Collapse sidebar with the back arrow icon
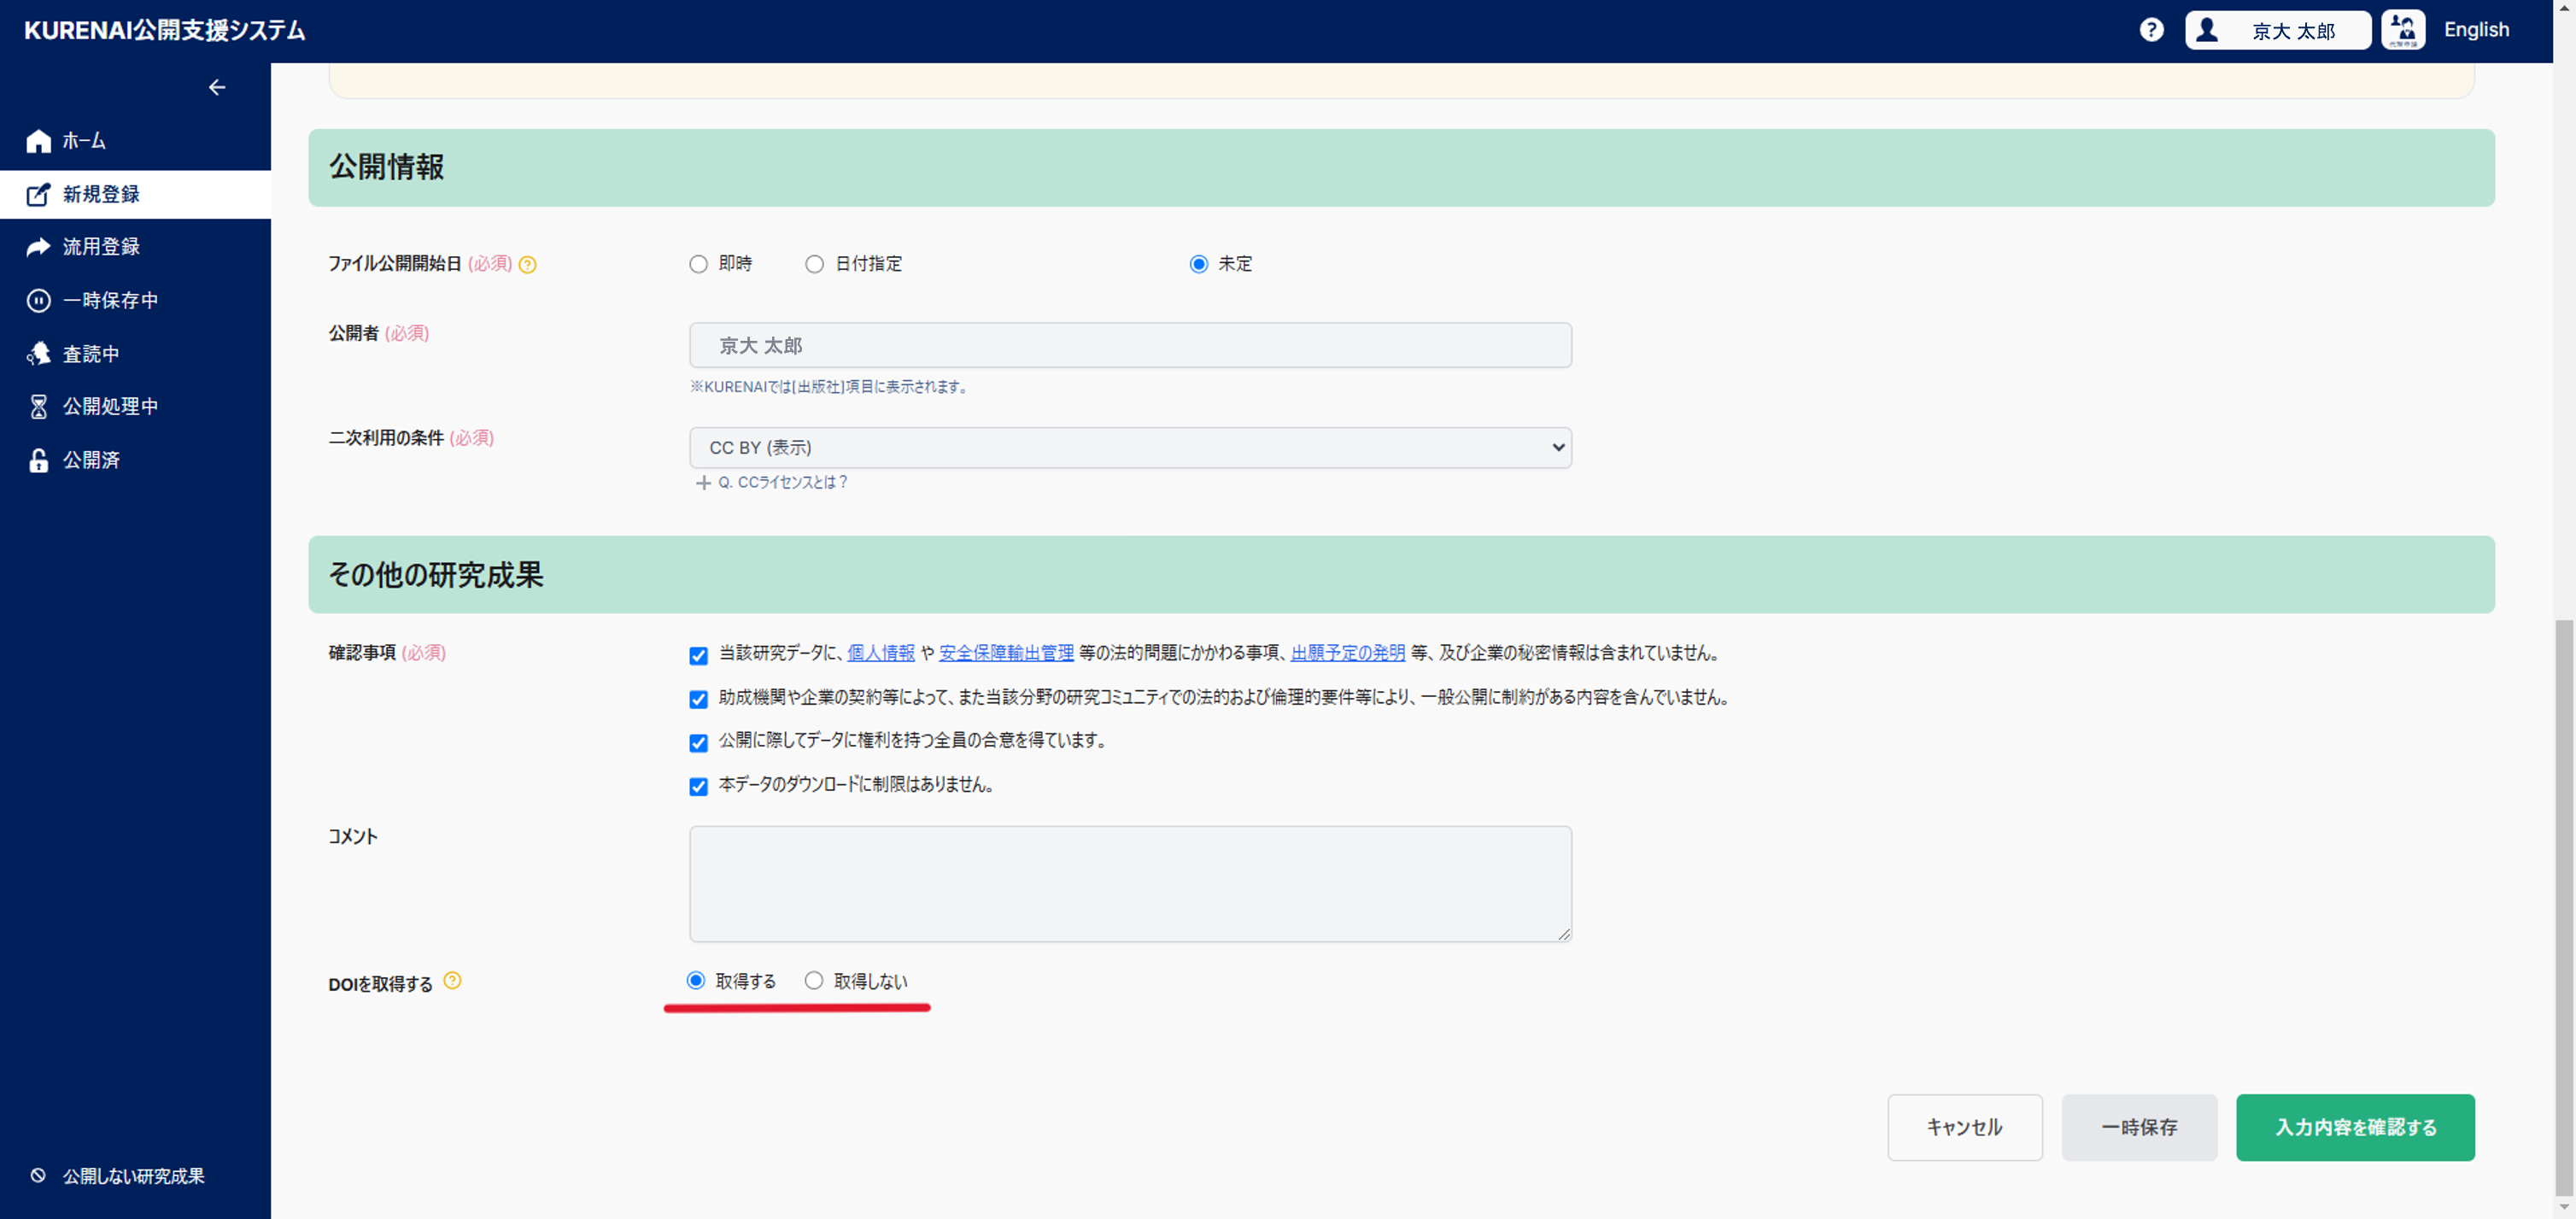The width and height of the screenshot is (2576, 1219). (x=217, y=88)
